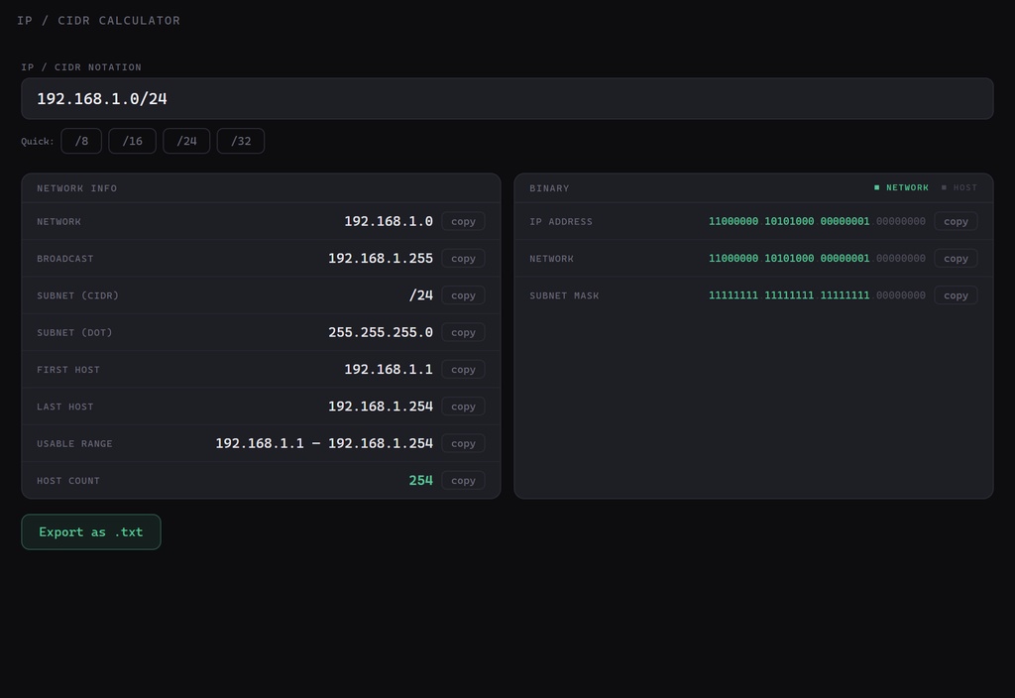This screenshot has width=1015, height=698.
Task: Copy the binary IP Address row
Action: coord(956,221)
